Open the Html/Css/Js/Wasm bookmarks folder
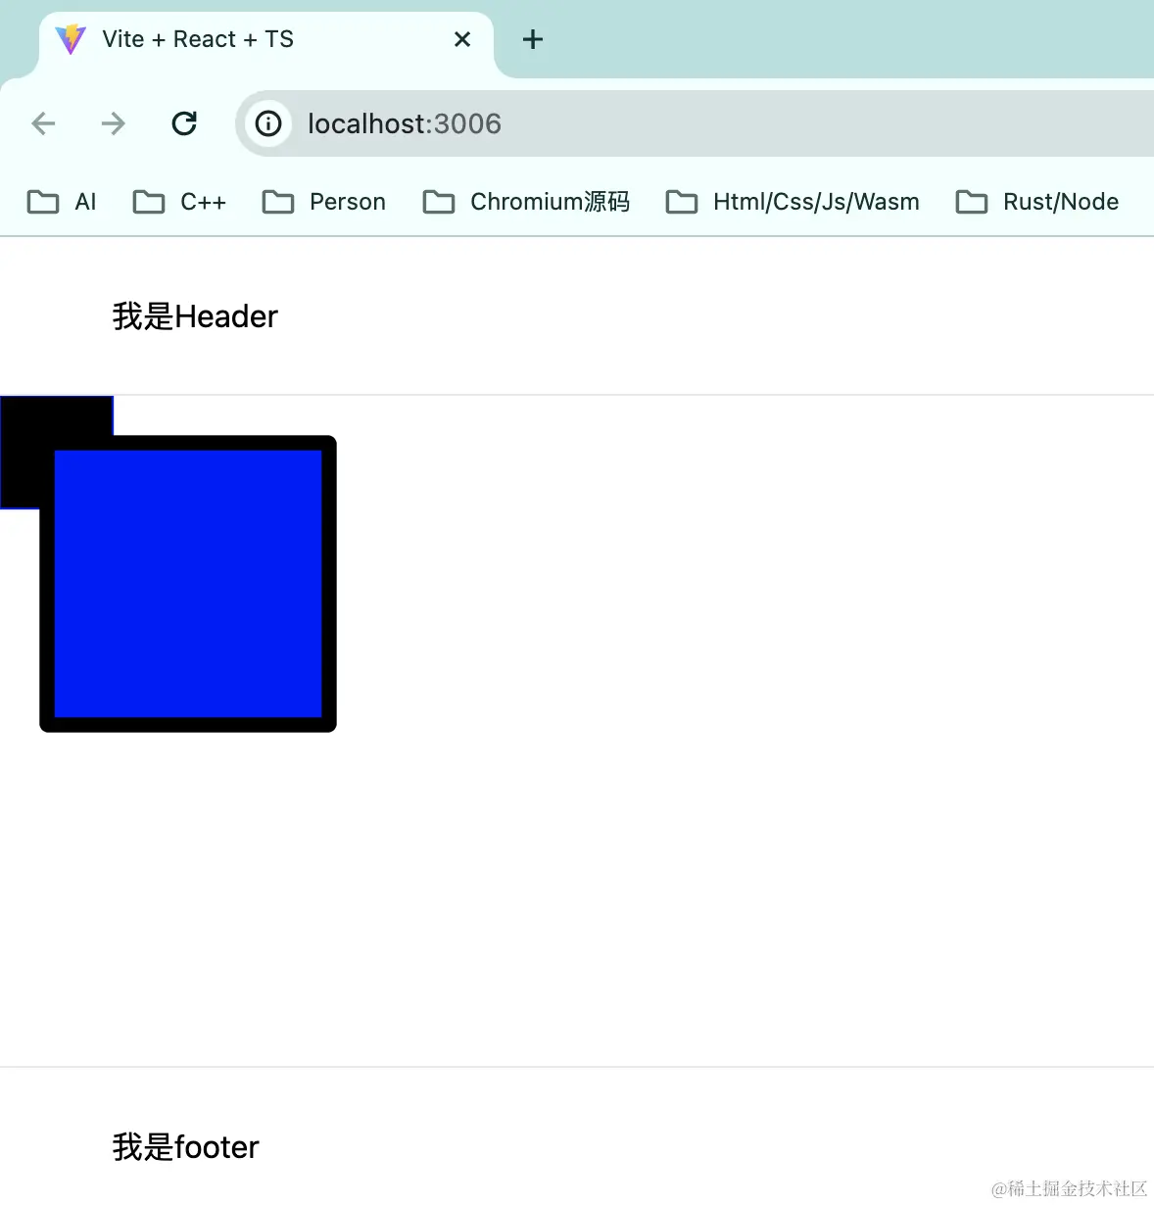Screen dimensions: 1154x1205 click(793, 202)
